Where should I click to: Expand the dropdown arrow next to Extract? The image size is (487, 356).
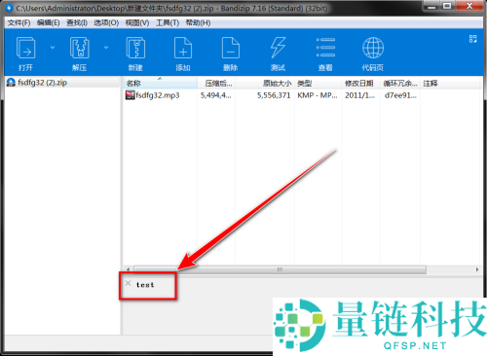pyautogui.click(x=106, y=48)
